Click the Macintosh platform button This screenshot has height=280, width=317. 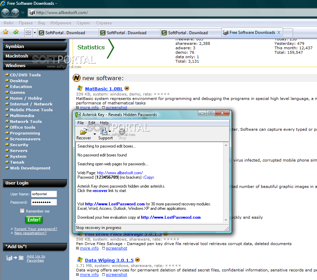pyautogui.click(x=35, y=56)
